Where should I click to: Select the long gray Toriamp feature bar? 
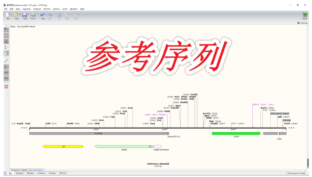(99, 133)
